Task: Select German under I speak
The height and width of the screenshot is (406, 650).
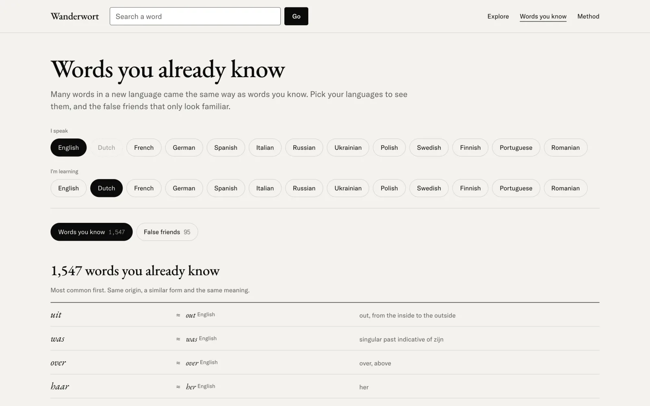Action: (184, 148)
